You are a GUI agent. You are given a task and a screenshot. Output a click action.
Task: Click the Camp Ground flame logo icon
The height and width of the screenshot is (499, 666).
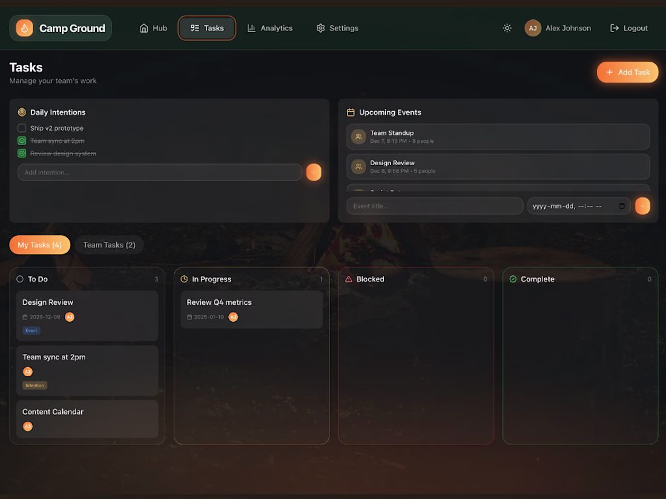point(25,28)
